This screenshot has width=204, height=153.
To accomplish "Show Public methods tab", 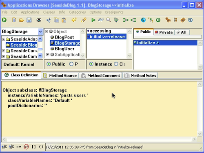I will 144,32.
